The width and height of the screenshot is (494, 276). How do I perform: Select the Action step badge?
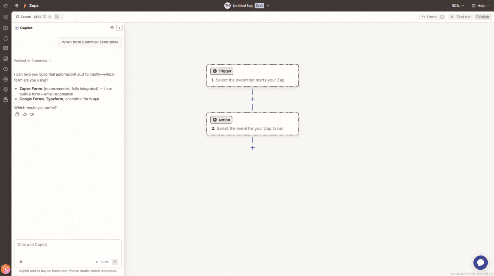pyautogui.click(x=221, y=120)
